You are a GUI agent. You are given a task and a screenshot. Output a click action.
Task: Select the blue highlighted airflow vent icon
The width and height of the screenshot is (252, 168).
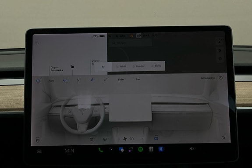[92, 80]
